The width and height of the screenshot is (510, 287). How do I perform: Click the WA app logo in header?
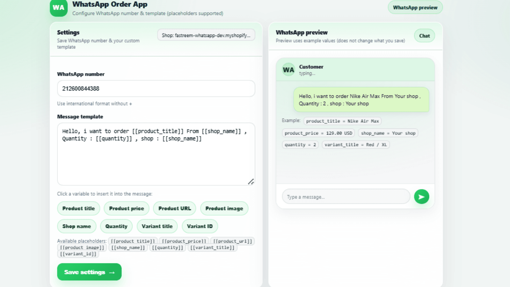pos(59,8)
